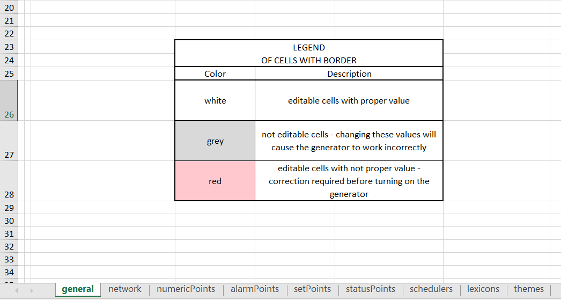Image resolution: width=561 pixels, height=300 pixels.
Task: Show the lexicons sheet tab
Action: click(x=483, y=289)
